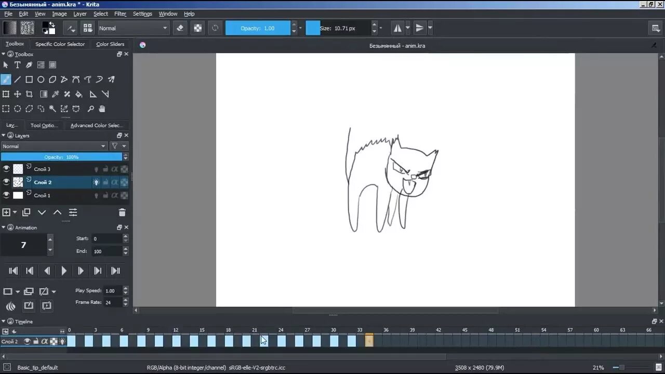Collapse the Toolbox docker

3,54
